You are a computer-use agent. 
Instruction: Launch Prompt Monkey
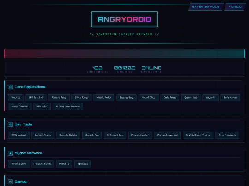point(140,135)
